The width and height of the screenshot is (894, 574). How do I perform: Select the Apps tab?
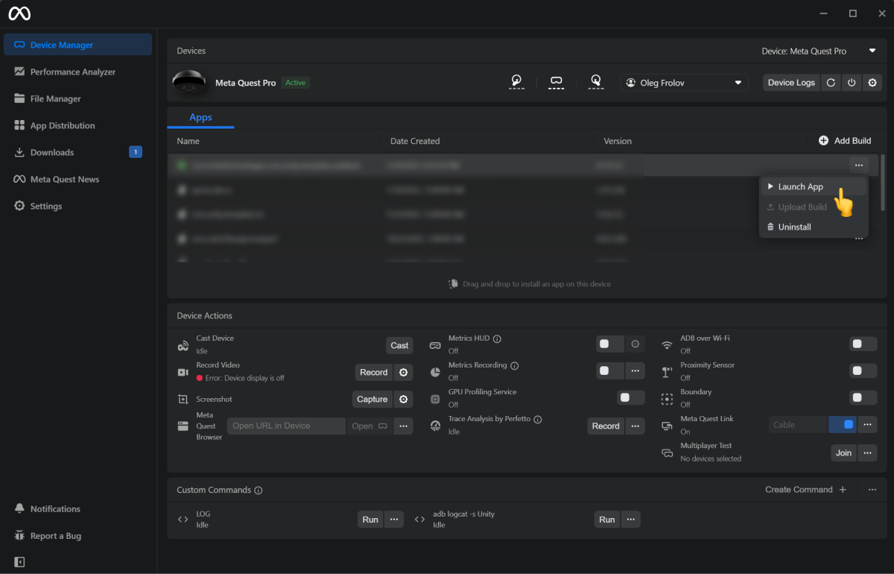coord(200,118)
